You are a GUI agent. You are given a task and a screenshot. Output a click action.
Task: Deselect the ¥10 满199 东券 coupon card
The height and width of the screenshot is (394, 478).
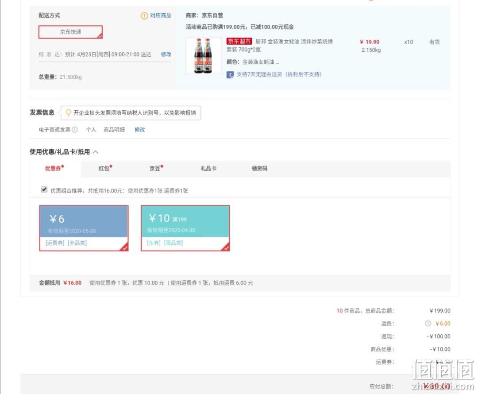[185, 228]
